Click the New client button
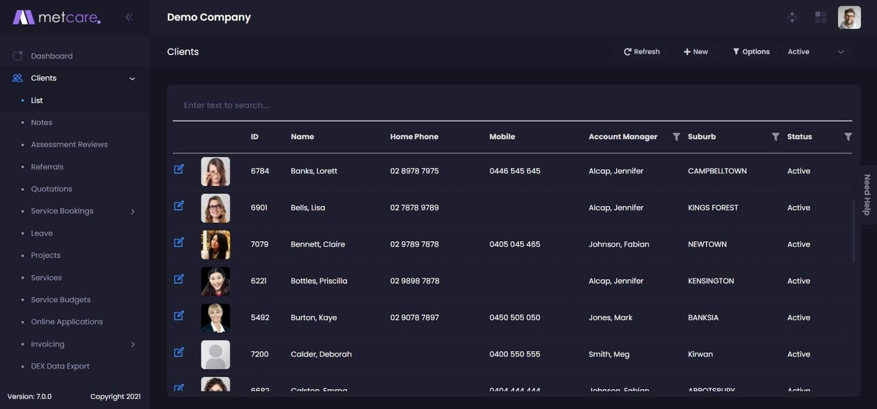Screen dimensions: 877x409 [696, 52]
